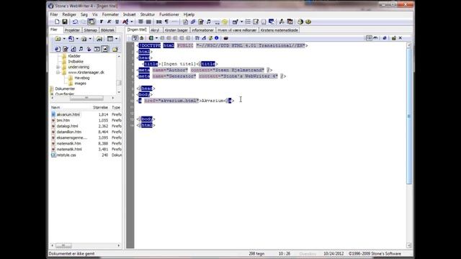This screenshot has width=461, height=259.
Task: Open the Filer menu
Action: pos(54,14)
